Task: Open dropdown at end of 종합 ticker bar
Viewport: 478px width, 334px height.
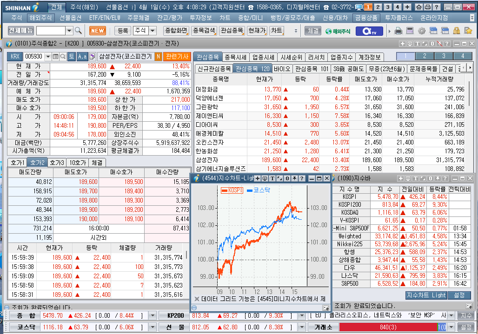Action: click(x=153, y=316)
